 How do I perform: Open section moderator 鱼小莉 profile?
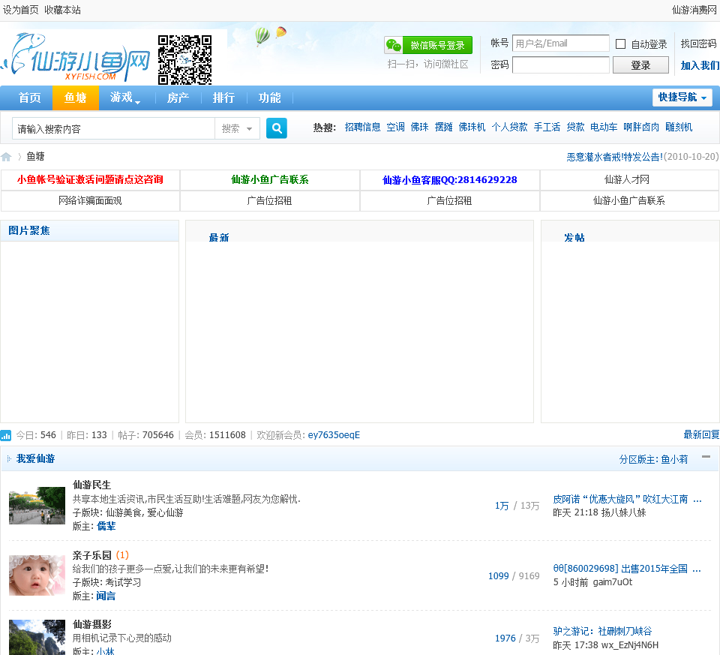click(674, 459)
